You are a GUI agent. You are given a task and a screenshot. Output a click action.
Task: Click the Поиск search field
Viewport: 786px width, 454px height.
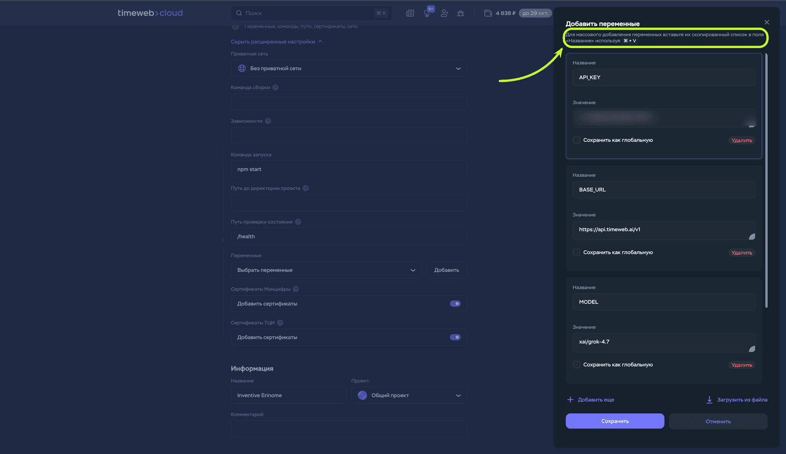point(311,13)
